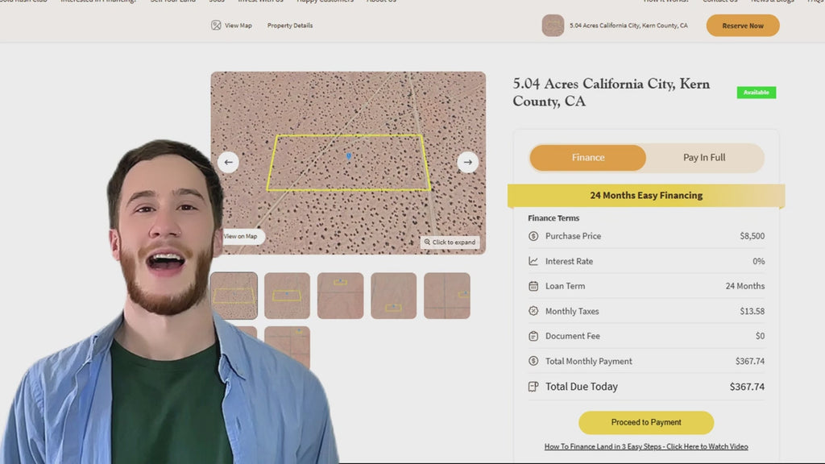Switch to Pay In Full option

tap(704, 158)
